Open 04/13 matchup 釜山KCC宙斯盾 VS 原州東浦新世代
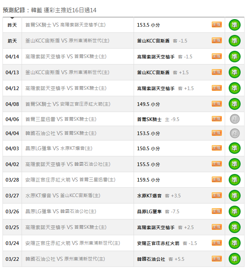Viewport: 246px width, 268px height. 67,72
